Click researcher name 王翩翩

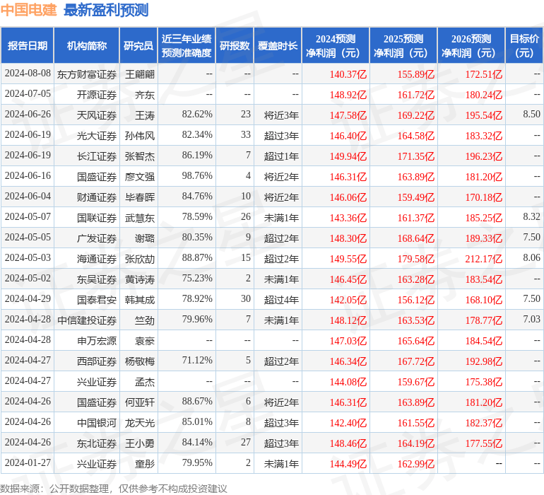(140, 74)
